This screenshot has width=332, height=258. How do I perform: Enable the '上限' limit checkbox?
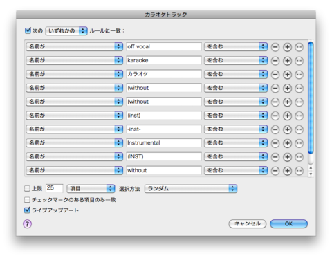tap(27, 188)
